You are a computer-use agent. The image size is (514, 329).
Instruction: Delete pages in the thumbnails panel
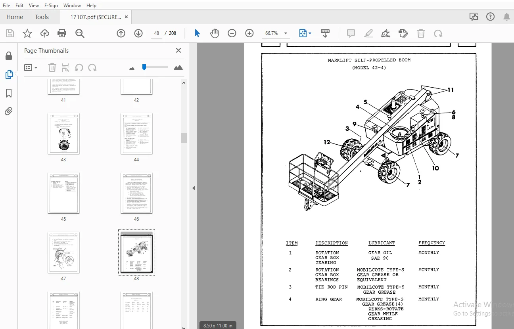(52, 67)
